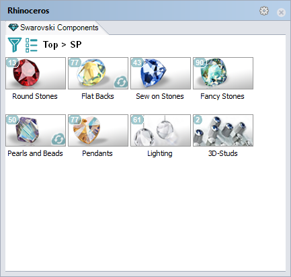Switch to list view icon
The image size is (291, 277).
click(32, 45)
